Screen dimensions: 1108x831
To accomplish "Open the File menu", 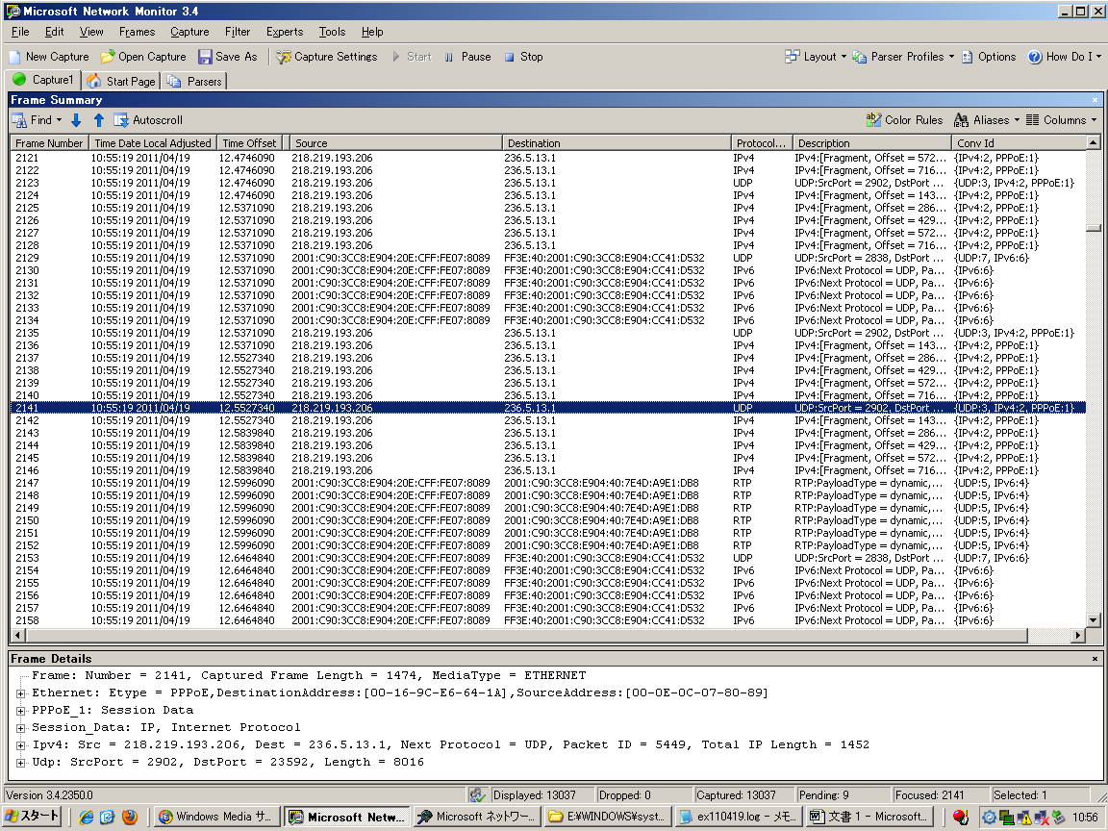I will point(20,32).
